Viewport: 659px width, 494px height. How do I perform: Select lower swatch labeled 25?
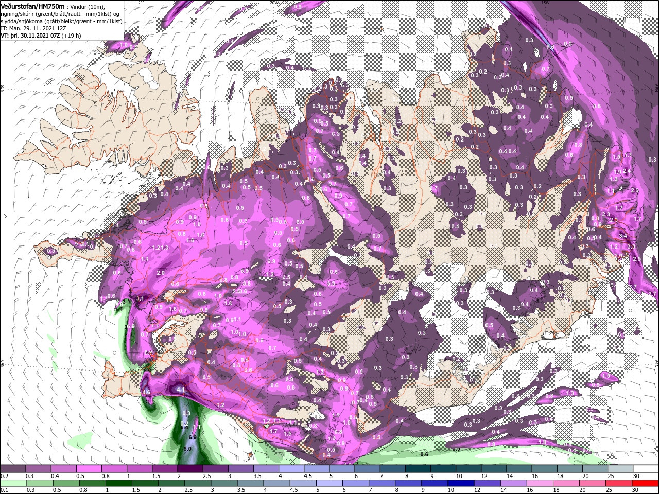point(620,483)
